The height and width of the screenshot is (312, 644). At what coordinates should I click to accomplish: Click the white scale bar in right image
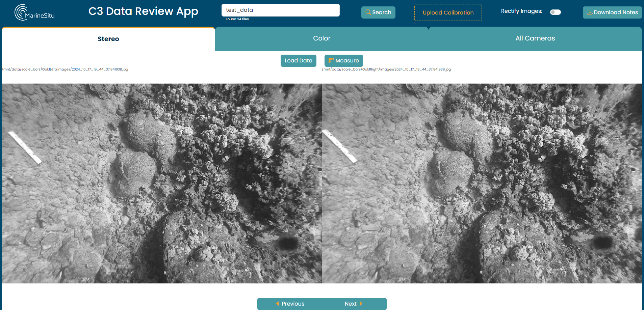[x=339, y=146]
